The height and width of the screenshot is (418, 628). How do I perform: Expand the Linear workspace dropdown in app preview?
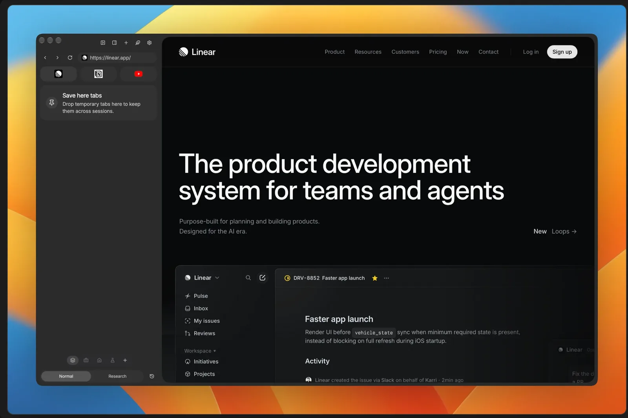pyautogui.click(x=202, y=278)
